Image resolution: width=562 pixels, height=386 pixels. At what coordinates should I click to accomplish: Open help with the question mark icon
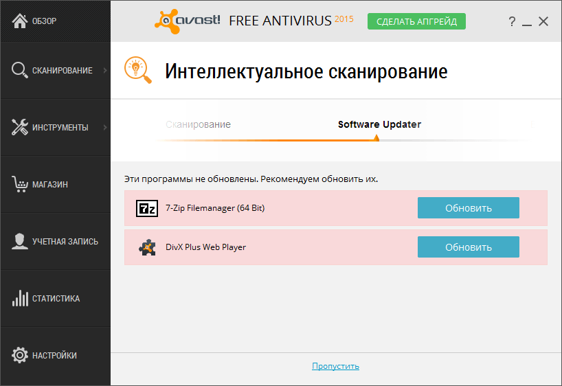tap(512, 21)
